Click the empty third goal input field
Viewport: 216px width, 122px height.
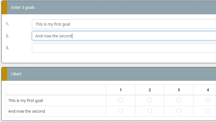point(124,48)
